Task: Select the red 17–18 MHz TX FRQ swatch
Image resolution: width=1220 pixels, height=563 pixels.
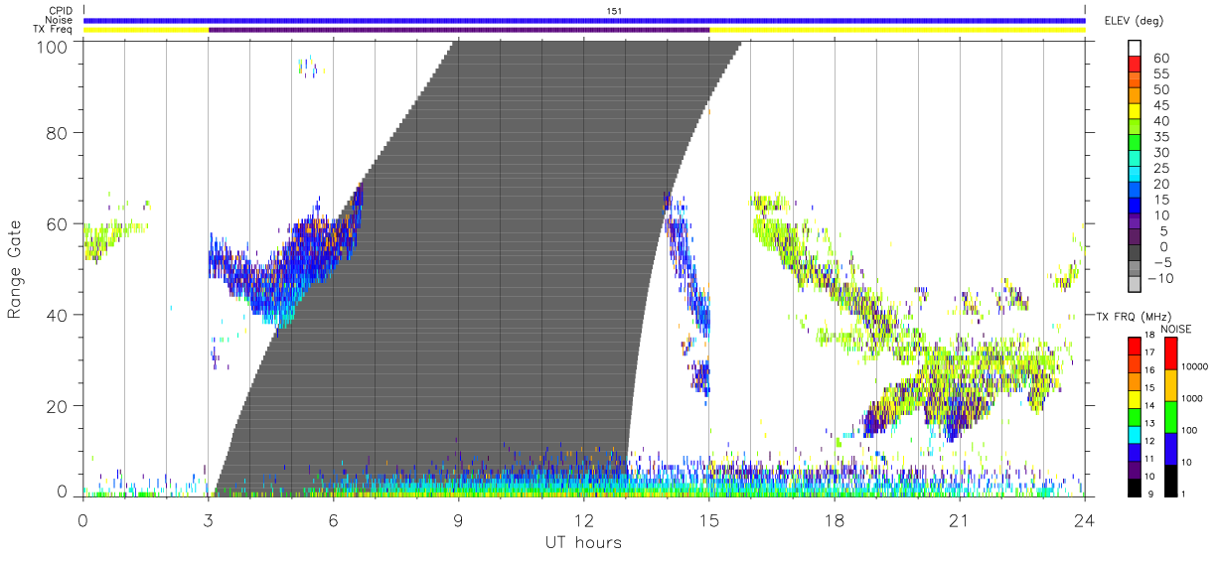Action: pos(1136,346)
